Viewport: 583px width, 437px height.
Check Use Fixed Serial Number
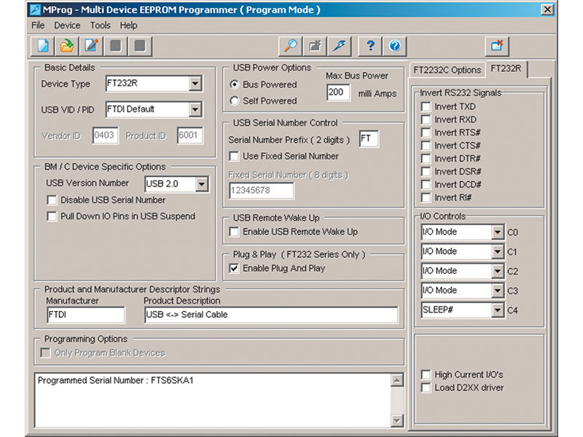234,156
